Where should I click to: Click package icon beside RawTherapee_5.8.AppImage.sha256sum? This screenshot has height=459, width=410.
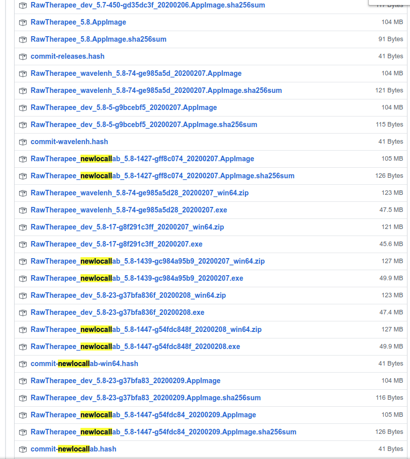[x=23, y=40]
